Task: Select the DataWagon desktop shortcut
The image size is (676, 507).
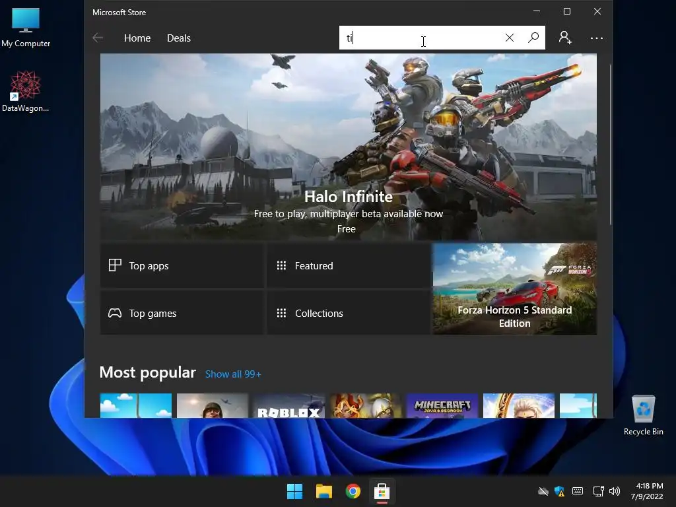Action: tap(26, 92)
